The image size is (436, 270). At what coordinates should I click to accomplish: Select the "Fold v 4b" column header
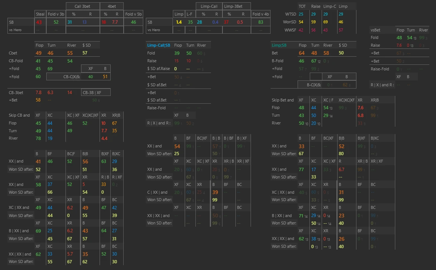click(261, 14)
